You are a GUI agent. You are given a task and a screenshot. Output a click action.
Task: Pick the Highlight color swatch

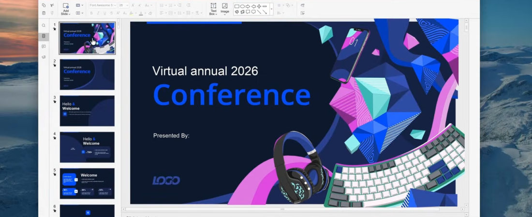(x=132, y=13)
